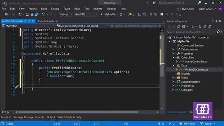Open the MyProfile.Data.ProfileDbContext type dropdown
224x126 pixels.
click(x=83, y=26)
